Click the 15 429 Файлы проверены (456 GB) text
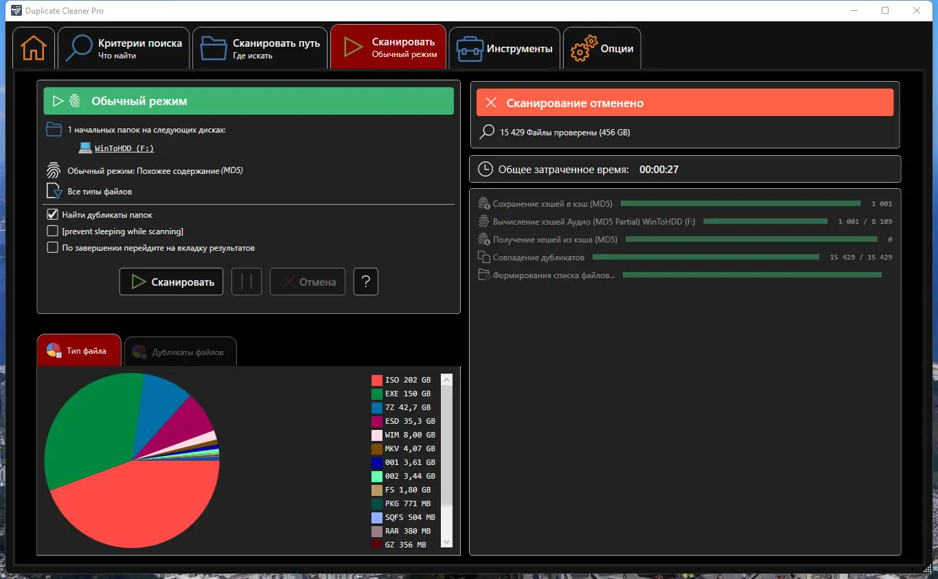The height and width of the screenshot is (579, 938). (x=565, y=132)
